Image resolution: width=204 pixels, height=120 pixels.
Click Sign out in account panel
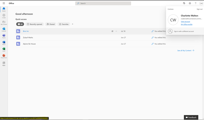point(199,9)
